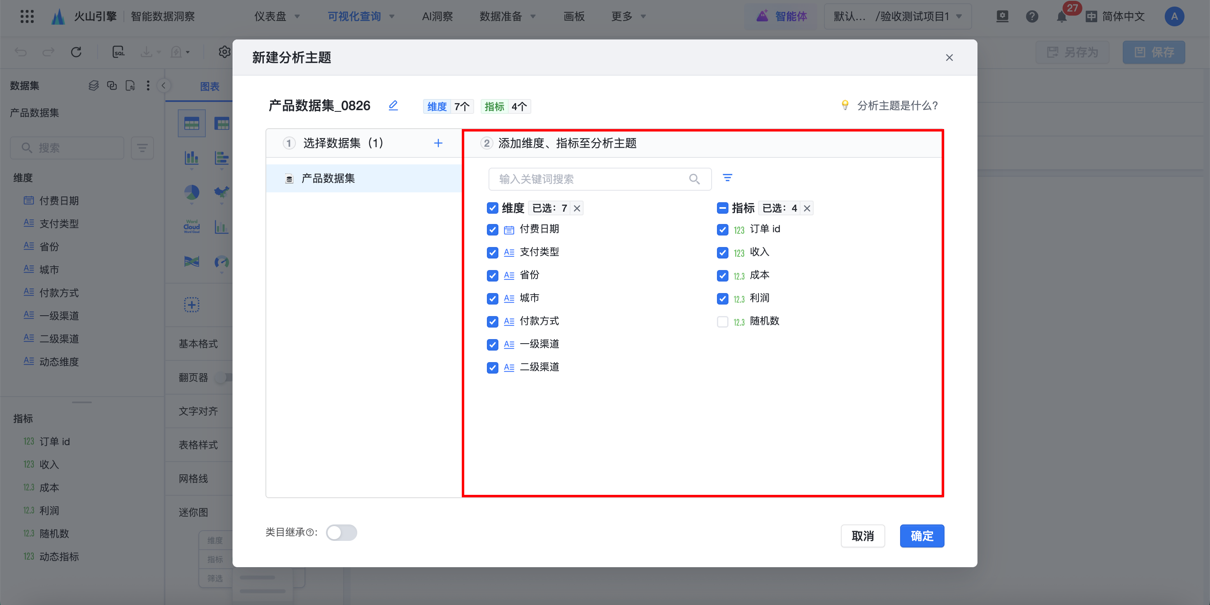The width and height of the screenshot is (1210, 605).
Task: Clear selected dimensions with the X icon
Action: [577, 208]
